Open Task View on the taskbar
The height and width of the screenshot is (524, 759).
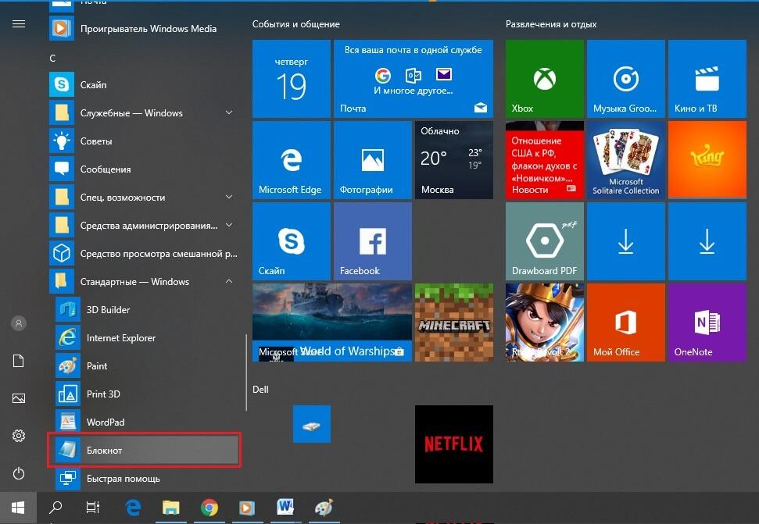(92, 508)
